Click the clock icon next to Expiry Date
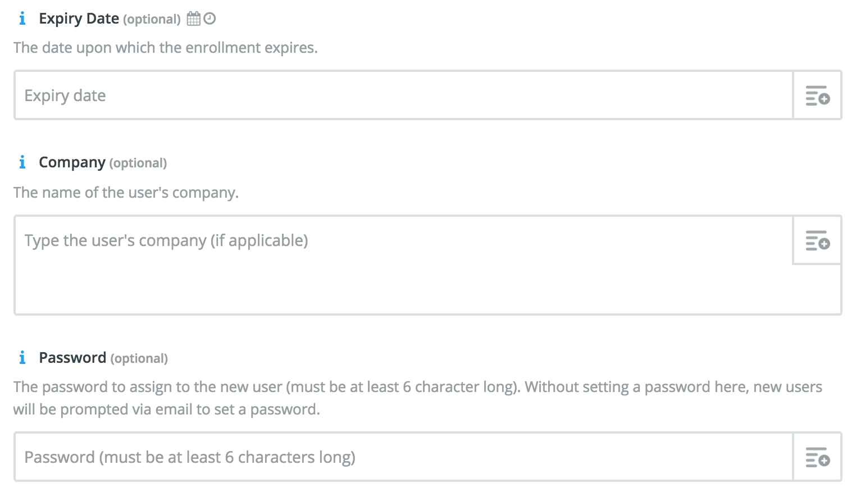This screenshot has width=856, height=492. pyautogui.click(x=210, y=19)
